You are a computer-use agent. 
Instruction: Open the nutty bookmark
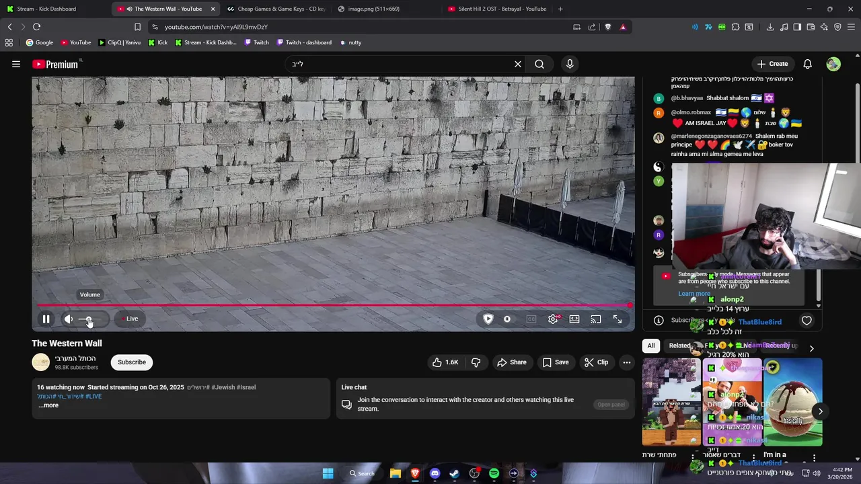[350, 42]
